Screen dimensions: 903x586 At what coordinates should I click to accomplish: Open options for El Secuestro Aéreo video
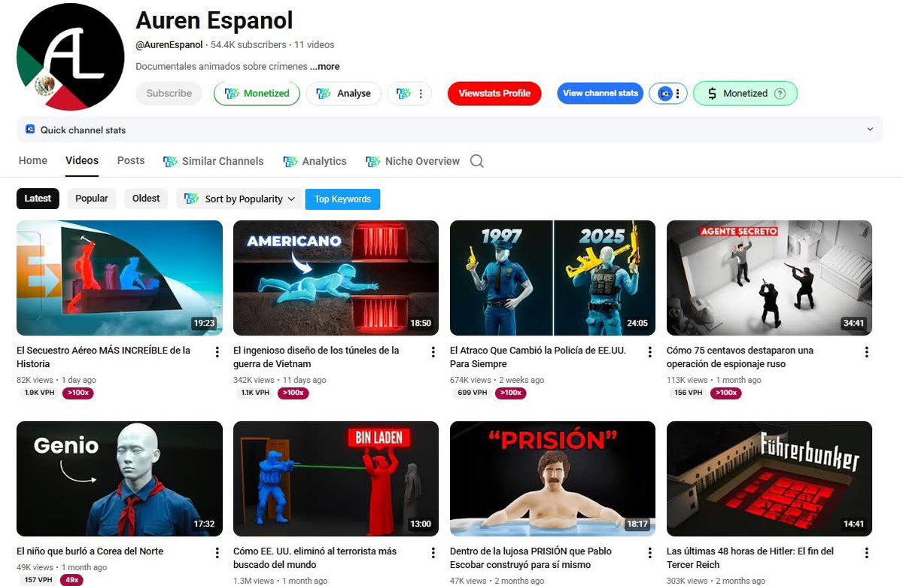[217, 352]
